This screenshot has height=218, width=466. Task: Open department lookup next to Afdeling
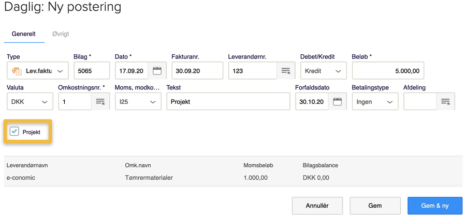pos(445,102)
